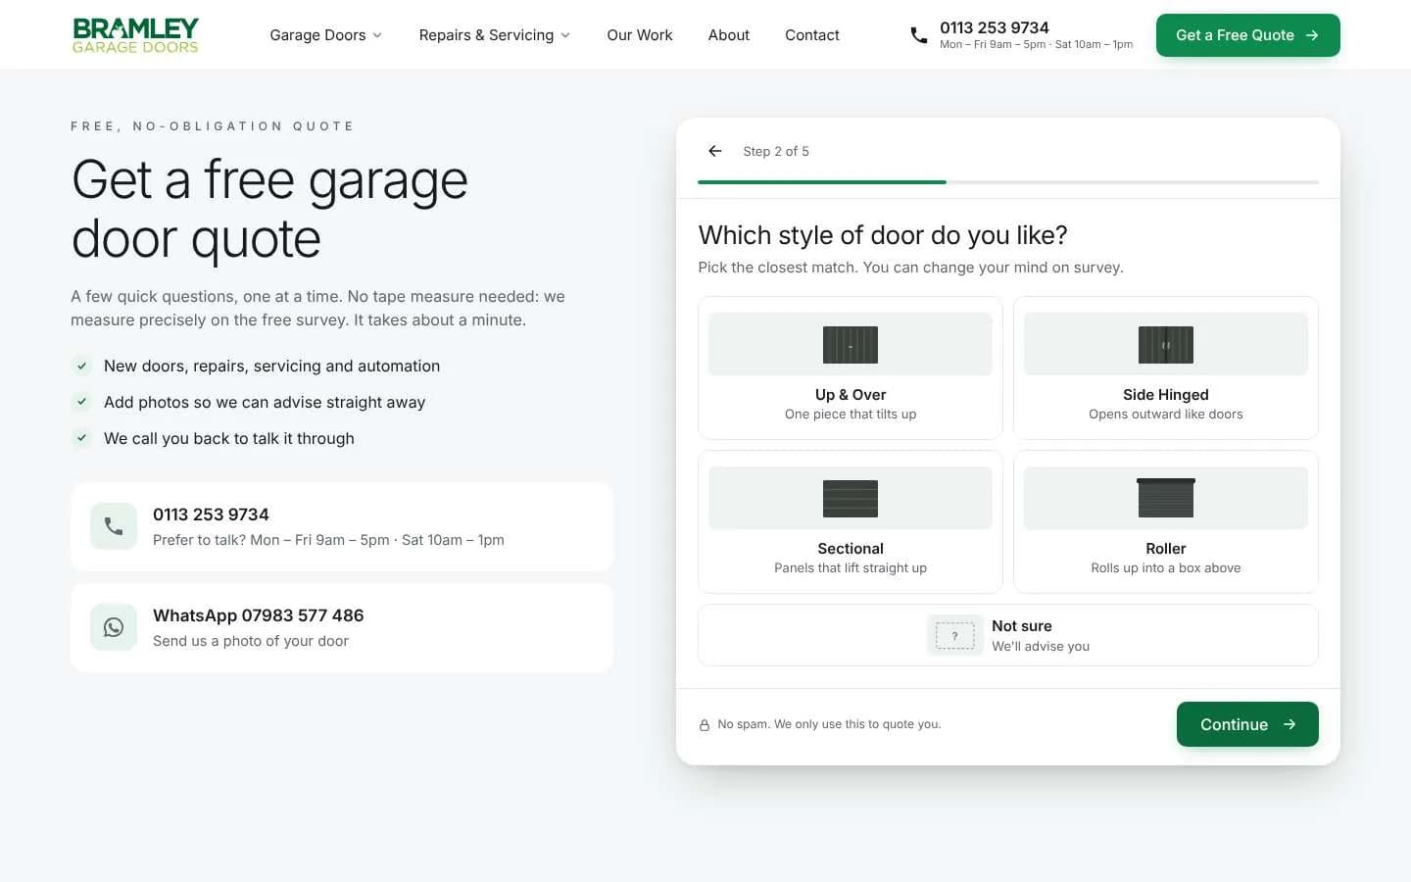Click the Roller door illustration
This screenshot has width=1411, height=882.
click(1166, 498)
